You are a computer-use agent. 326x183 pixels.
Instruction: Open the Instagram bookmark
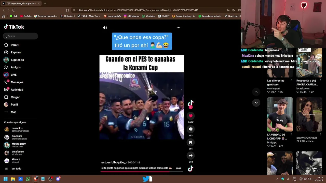tap(131, 16)
